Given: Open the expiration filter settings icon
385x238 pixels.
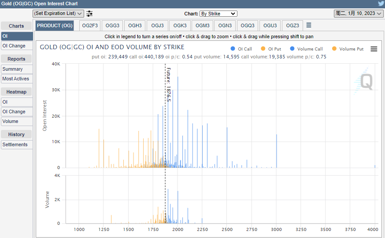Looking at the screenshot, I should tap(89, 14).
